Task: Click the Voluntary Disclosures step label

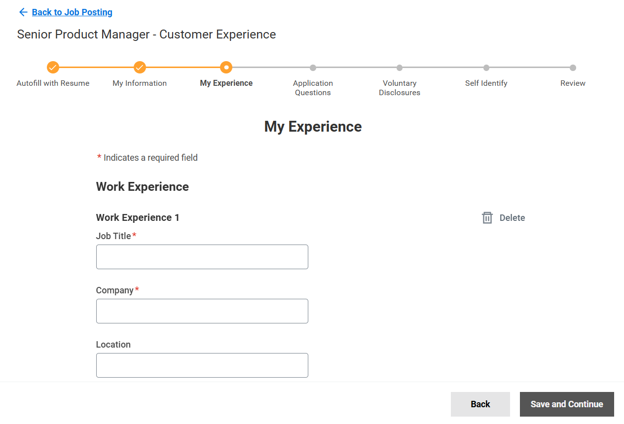Action: click(x=400, y=88)
